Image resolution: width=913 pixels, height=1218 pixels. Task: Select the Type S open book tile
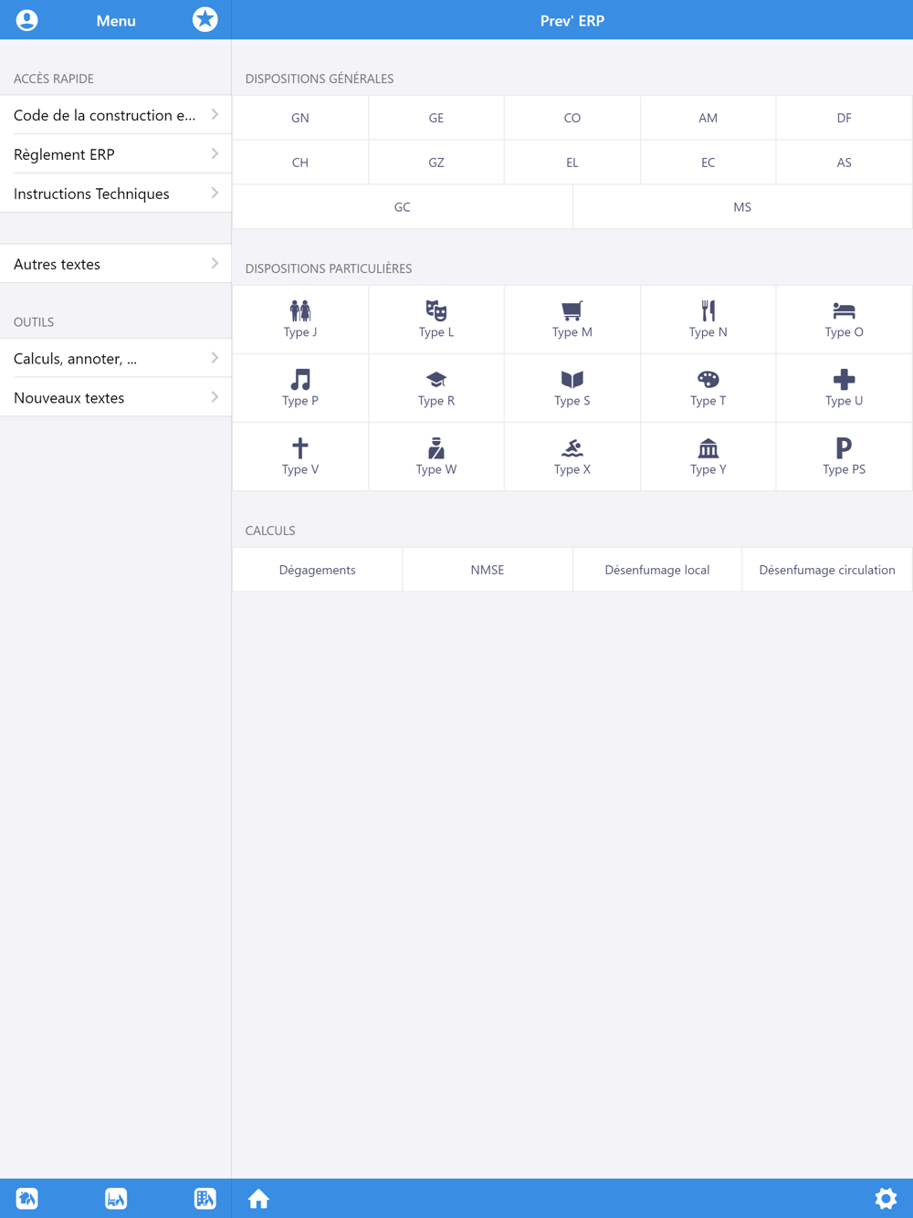click(x=572, y=388)
